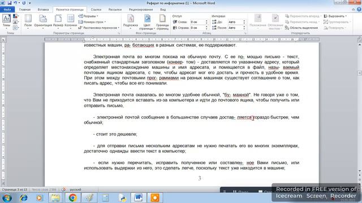Image resolution: width=362 pixels, height=203 pixels.
Task: Click Переместить вперед bring forward
Action: pos(303,16)
